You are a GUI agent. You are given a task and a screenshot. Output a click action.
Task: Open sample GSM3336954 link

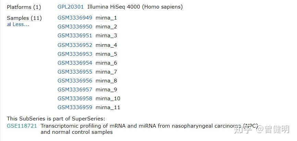75,63
